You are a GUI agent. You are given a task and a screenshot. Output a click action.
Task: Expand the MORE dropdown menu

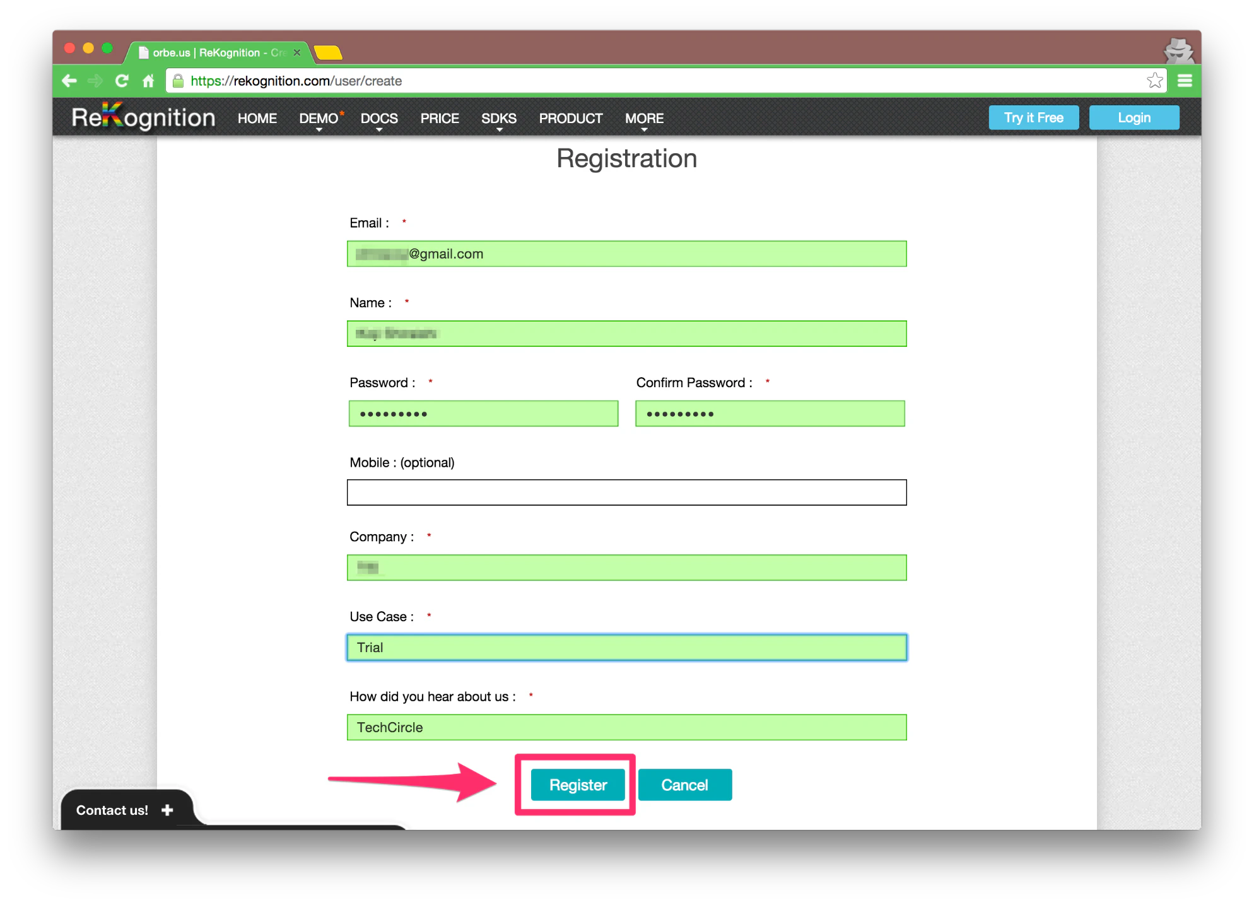(645, 119)
